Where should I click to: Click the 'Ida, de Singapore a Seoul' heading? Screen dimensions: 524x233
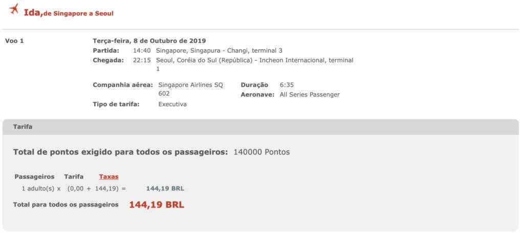[69, 13]
